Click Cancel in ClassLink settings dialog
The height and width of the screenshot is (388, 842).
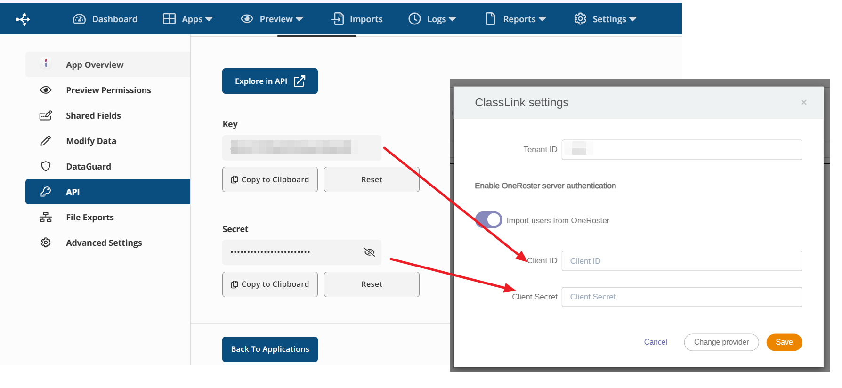pyautogui.click(x=655, y=342)
